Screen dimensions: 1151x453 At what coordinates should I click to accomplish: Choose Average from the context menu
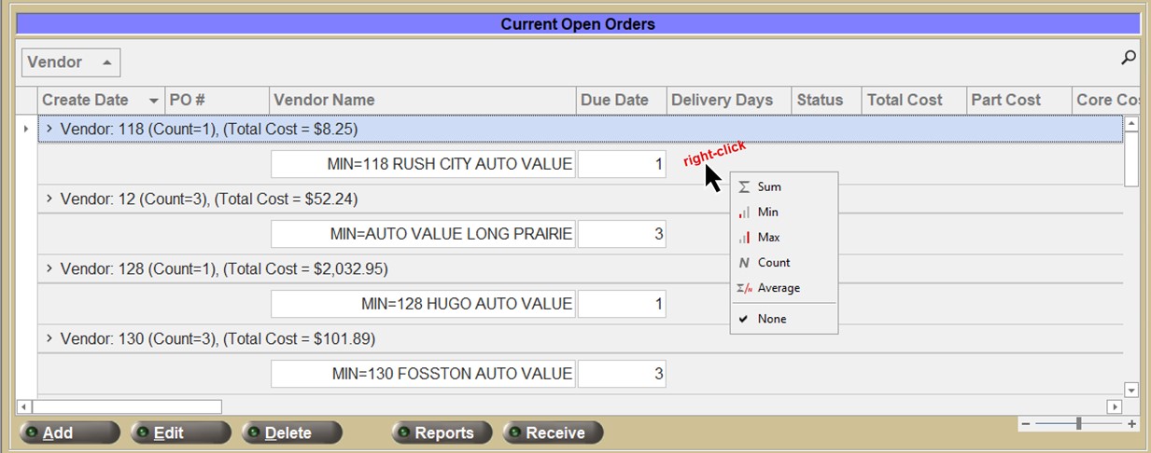tap(778, 288)
